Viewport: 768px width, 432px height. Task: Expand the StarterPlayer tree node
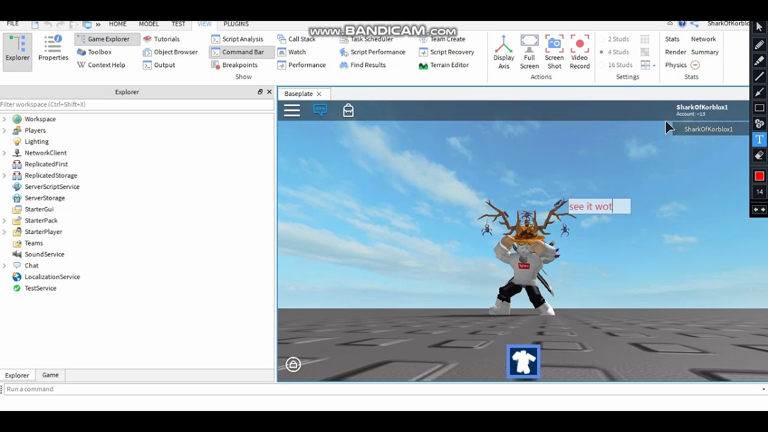point(5,232)
